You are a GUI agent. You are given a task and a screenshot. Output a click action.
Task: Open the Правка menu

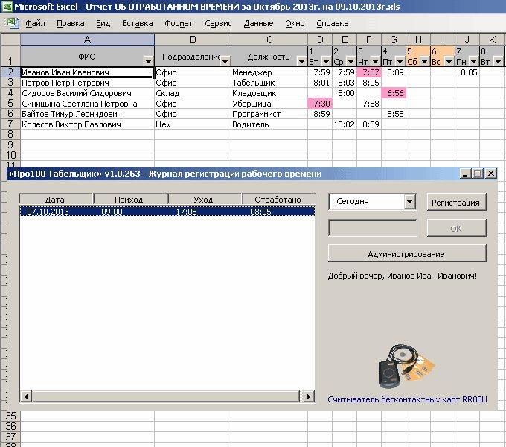(71, 24)
